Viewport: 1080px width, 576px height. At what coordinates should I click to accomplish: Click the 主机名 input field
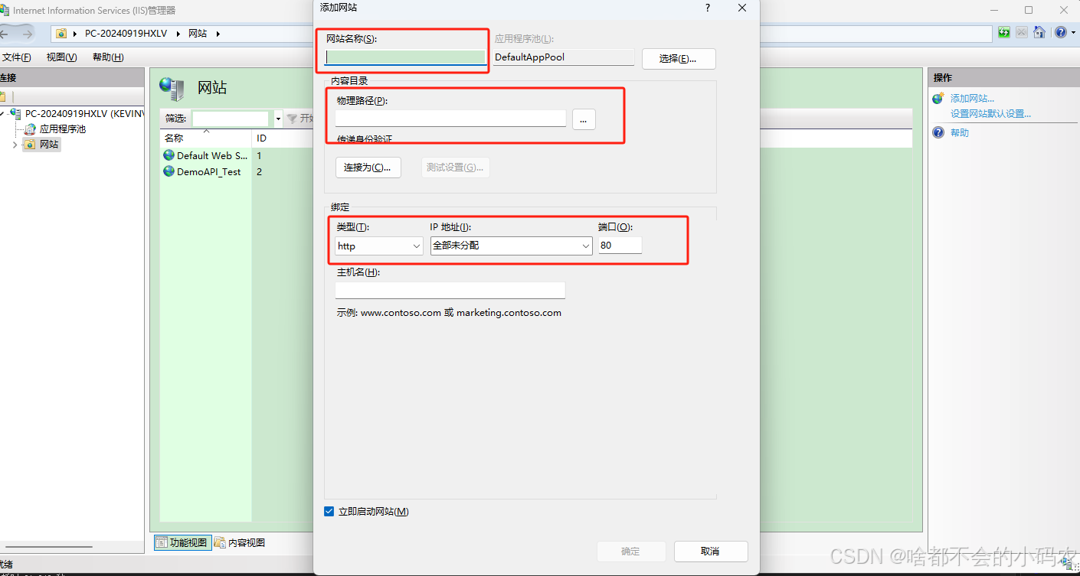pos(450,290)
